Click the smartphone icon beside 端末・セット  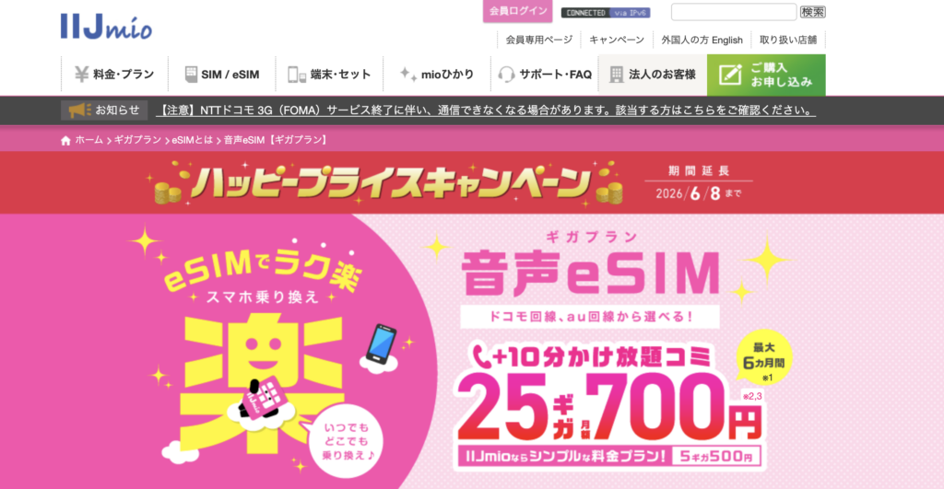point(297,75)
